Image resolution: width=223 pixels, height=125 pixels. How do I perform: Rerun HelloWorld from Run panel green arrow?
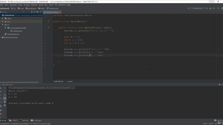(x=1, y=88)
